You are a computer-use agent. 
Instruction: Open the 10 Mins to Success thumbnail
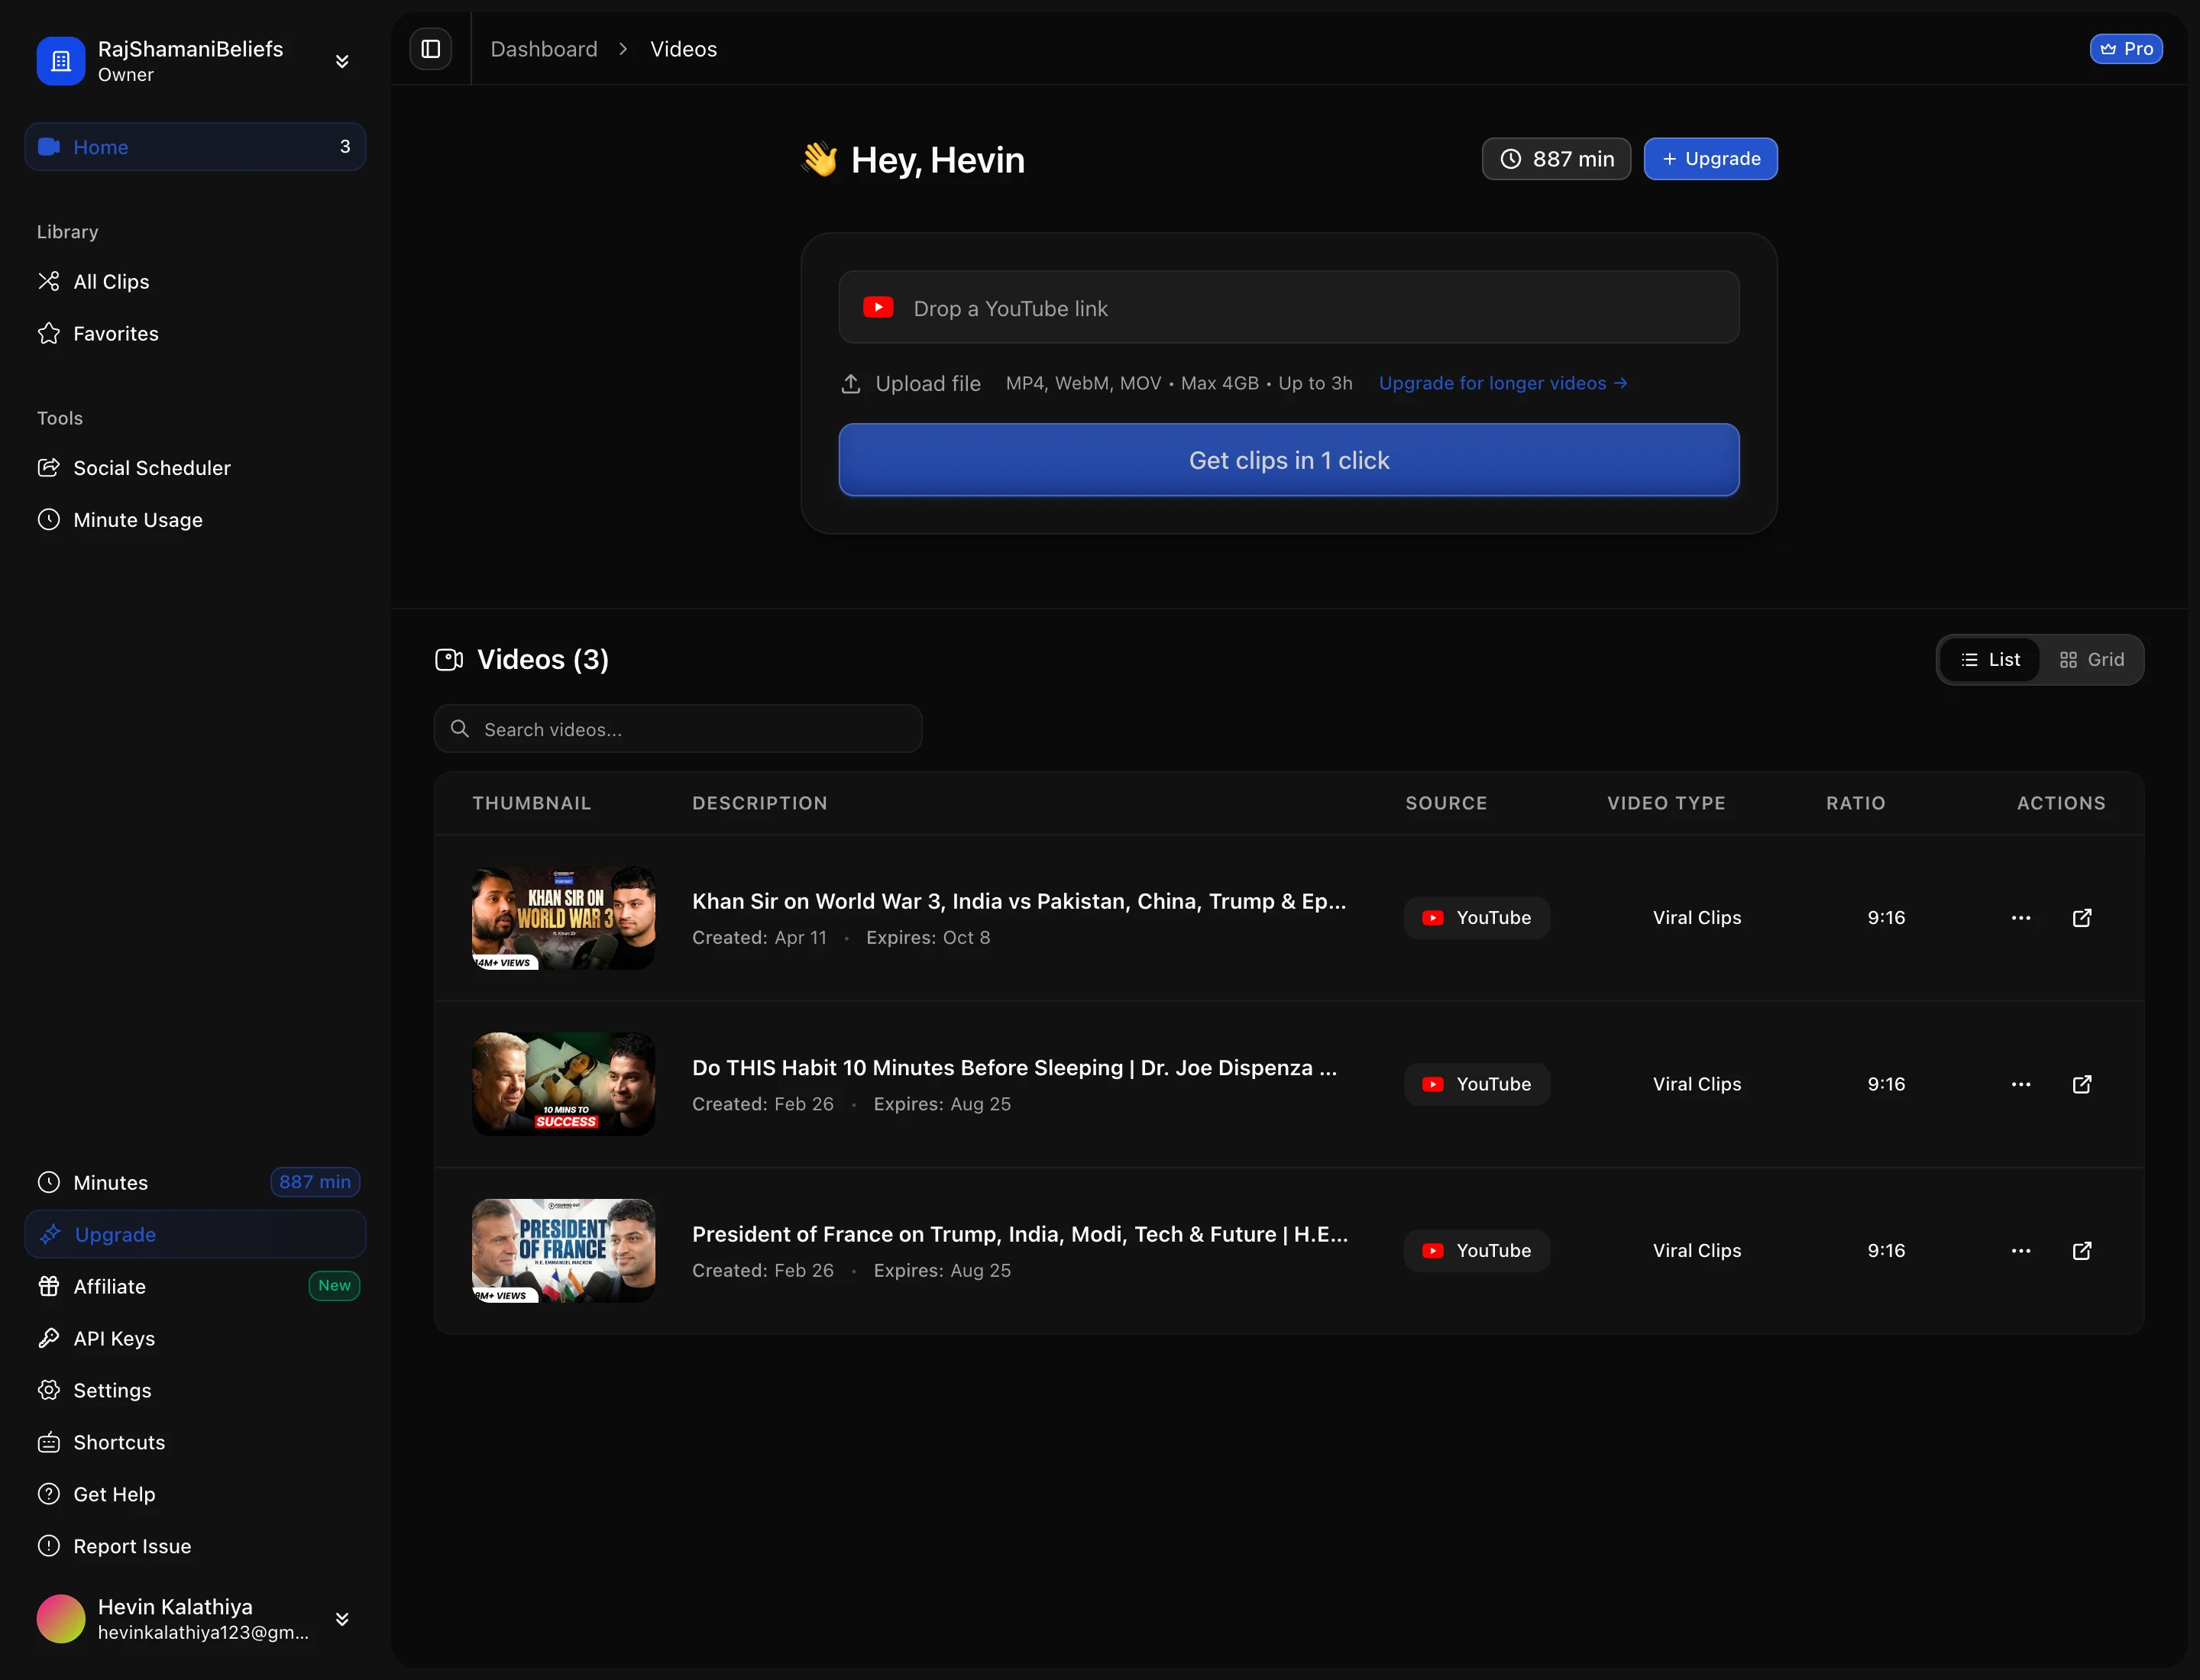pyautogui.click(x=563, y=1084)
